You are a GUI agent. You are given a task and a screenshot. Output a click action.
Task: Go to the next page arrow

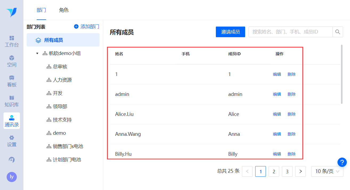tap(300, 171)
